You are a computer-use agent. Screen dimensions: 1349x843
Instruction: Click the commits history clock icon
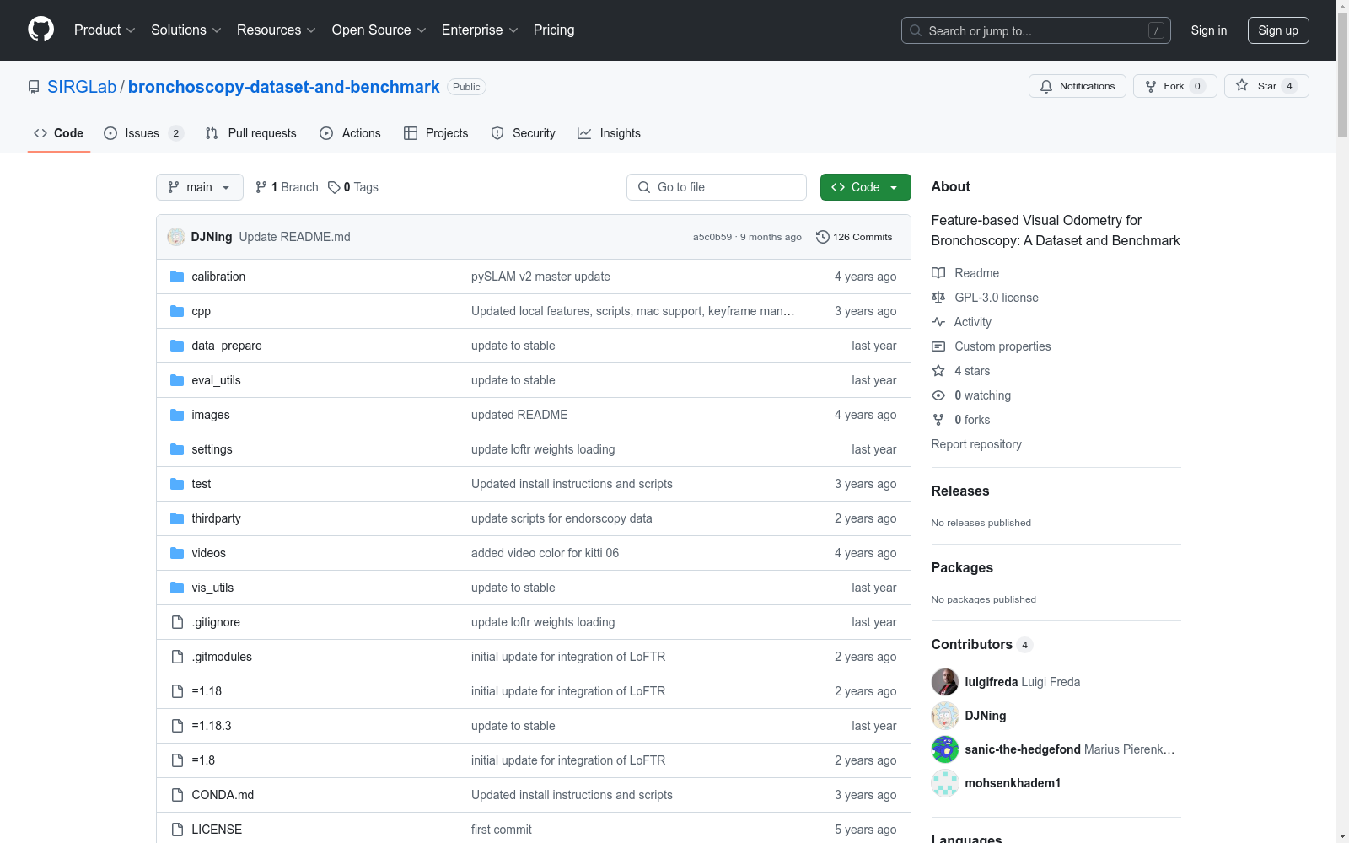823,237
